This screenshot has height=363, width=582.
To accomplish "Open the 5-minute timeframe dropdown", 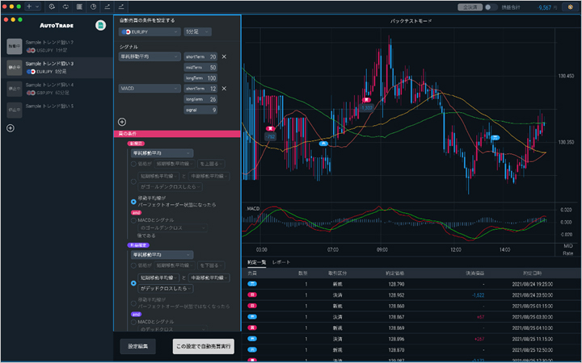I will point(197,32).
